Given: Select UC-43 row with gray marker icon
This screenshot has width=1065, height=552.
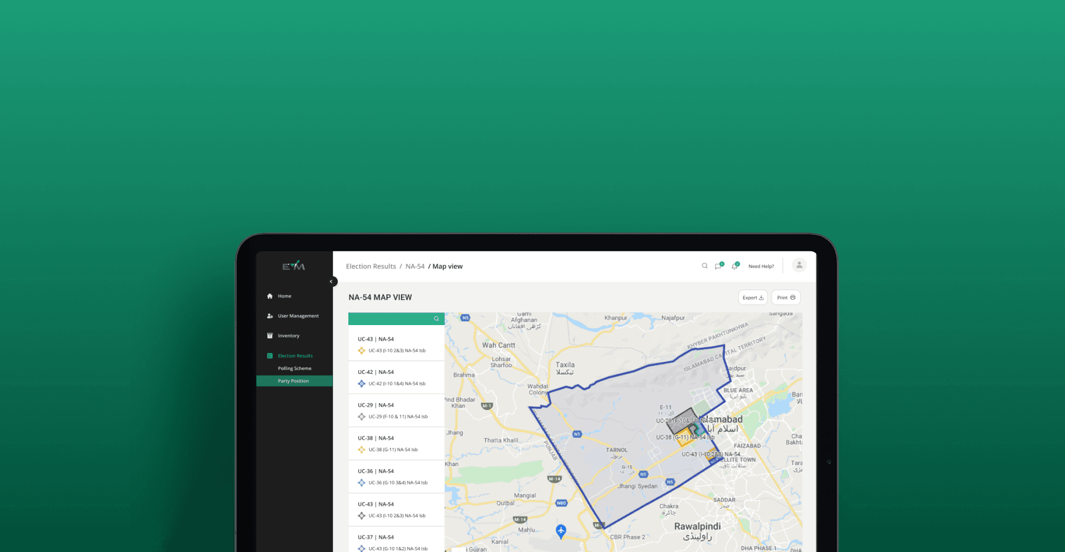Looking at the screenshot, I should coord(396,510).
